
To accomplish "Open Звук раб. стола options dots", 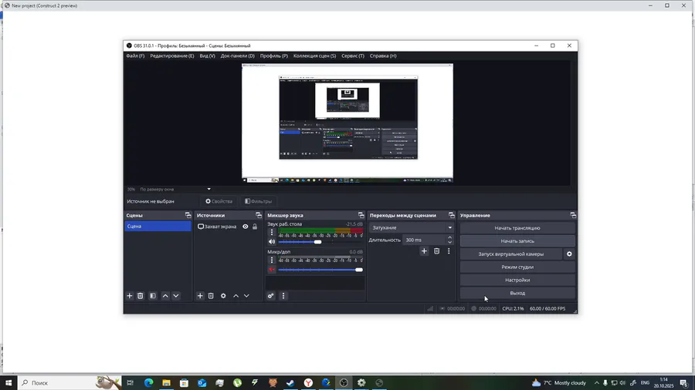I will [272, 232].
